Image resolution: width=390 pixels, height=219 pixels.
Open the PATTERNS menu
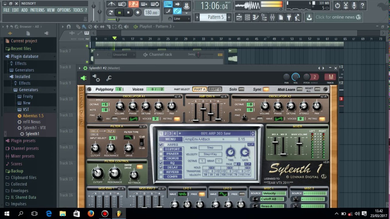point(37,10)
